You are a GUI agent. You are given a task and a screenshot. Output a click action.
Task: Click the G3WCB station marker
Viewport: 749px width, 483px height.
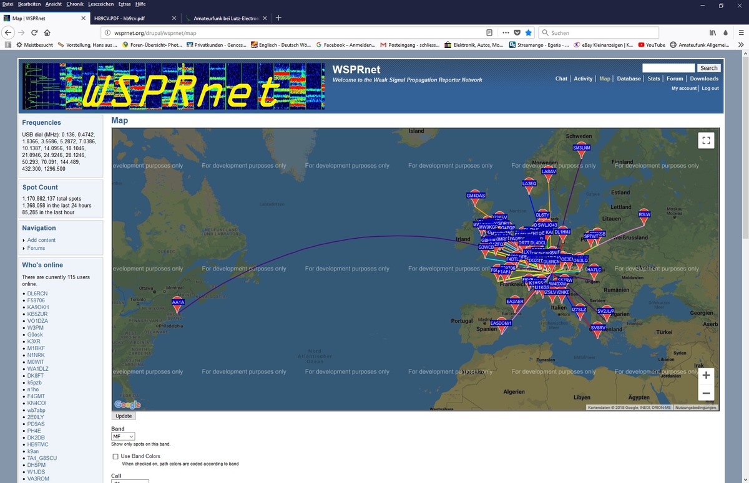(x=486, y=250)
